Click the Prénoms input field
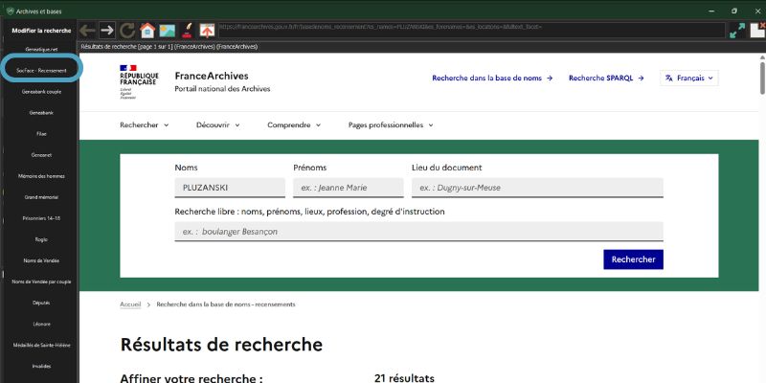Viewport: 766px width, 383px height. point(349,188)
